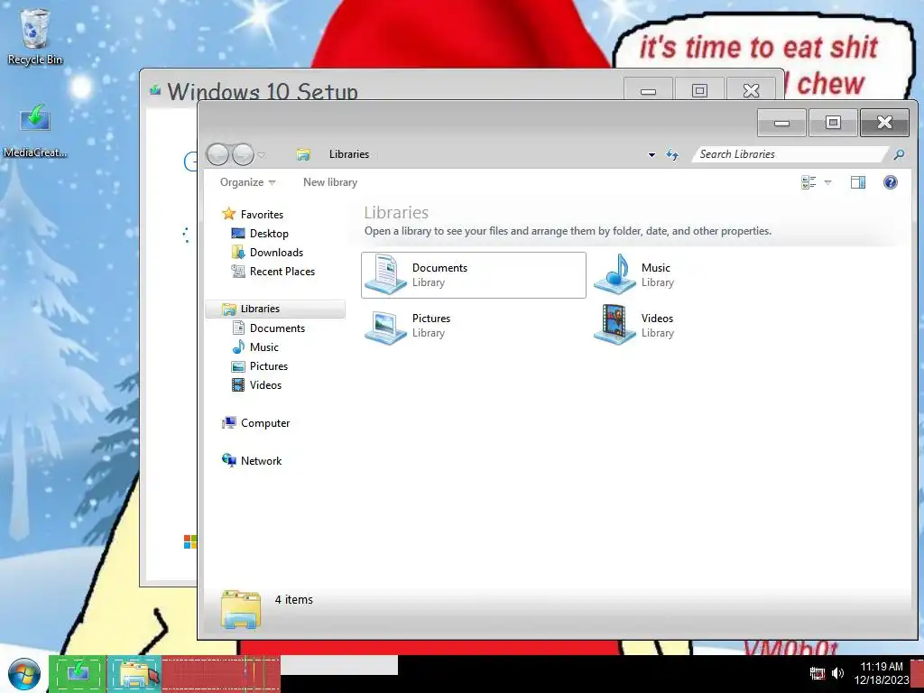This screenshot has width=924, height=693.
Task: Expand the address bar history dropdown
Action: pos(651,155)
